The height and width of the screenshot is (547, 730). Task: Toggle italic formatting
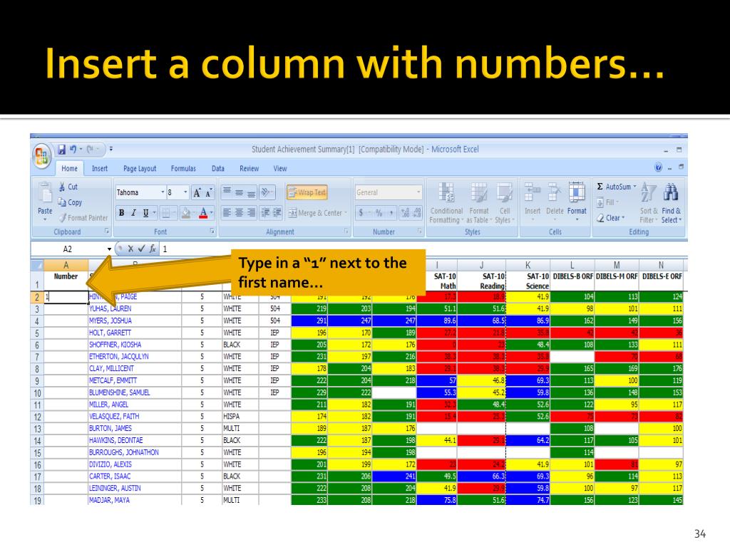coord(133,213)
